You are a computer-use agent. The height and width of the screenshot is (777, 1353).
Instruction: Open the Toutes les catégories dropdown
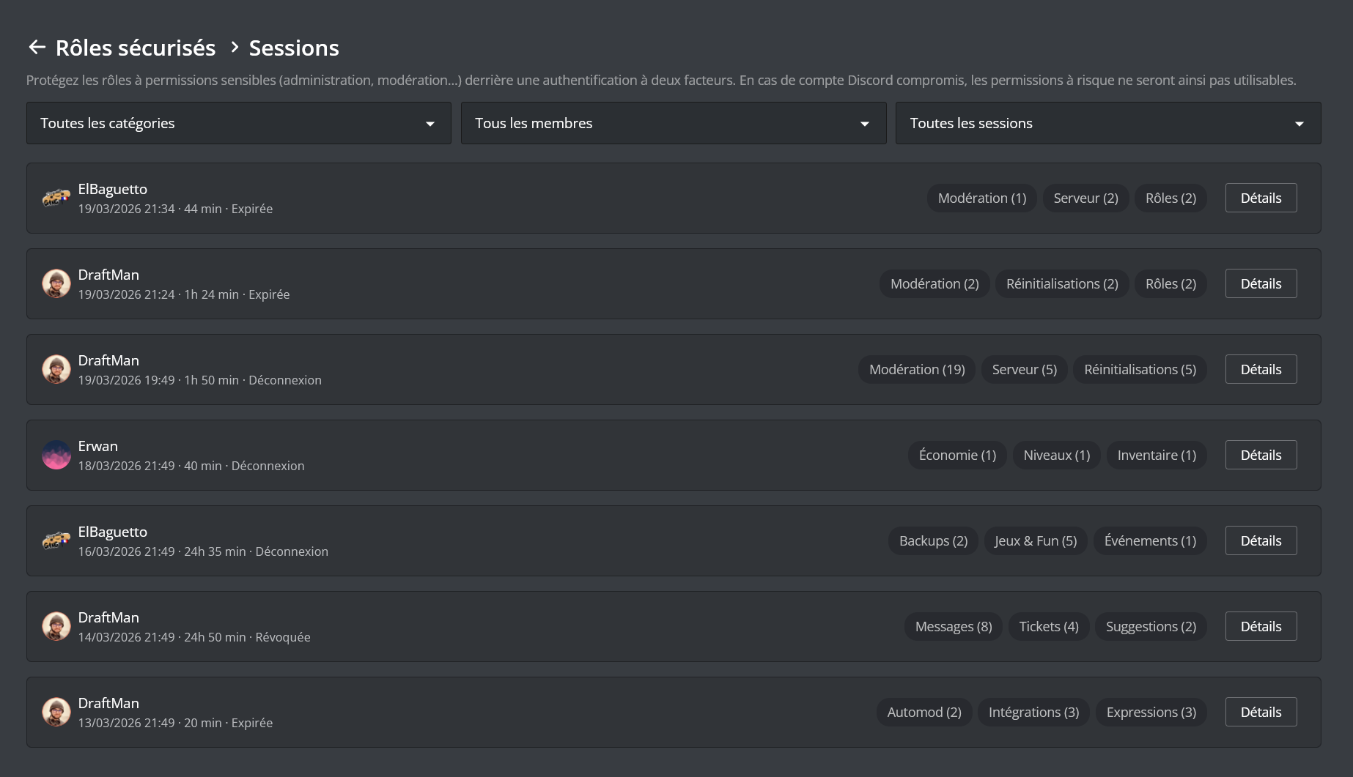(x=238, y=123)
